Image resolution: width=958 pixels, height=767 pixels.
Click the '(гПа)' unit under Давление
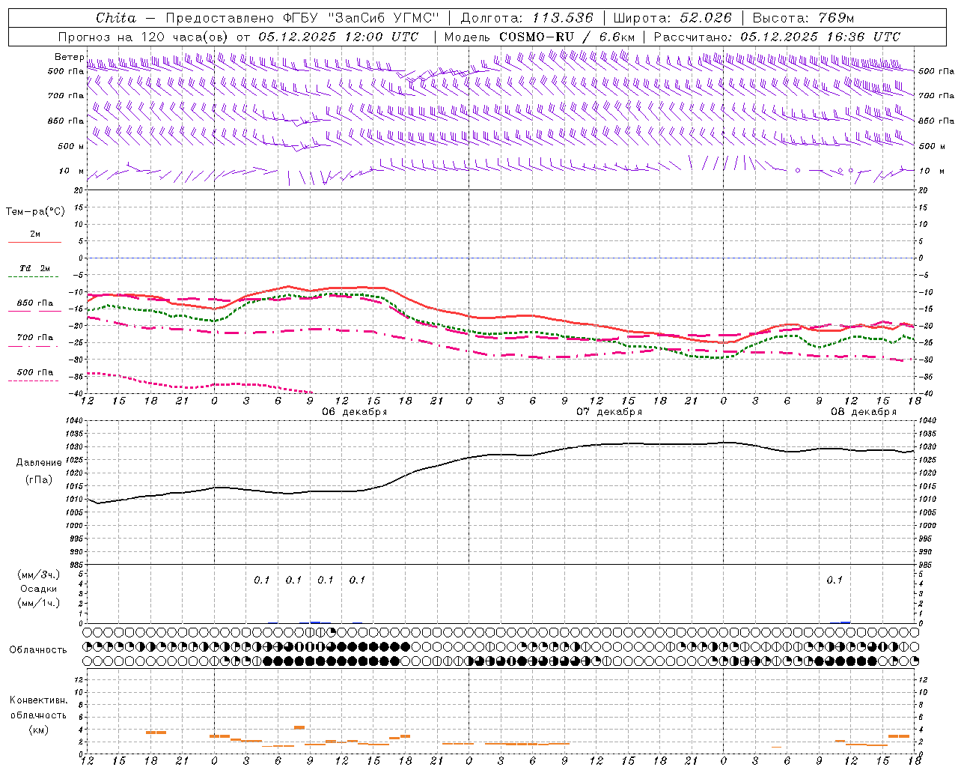39,480
